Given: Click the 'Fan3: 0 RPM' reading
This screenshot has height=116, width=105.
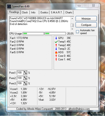Looking at the screenshot, I should click(x=17, y=45).
